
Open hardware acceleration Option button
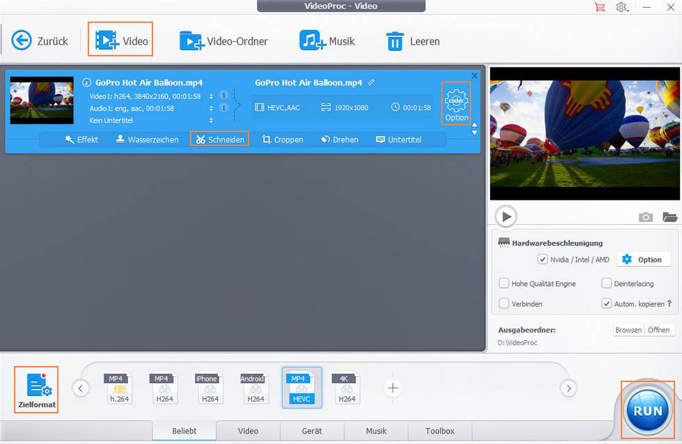[642, 260]
